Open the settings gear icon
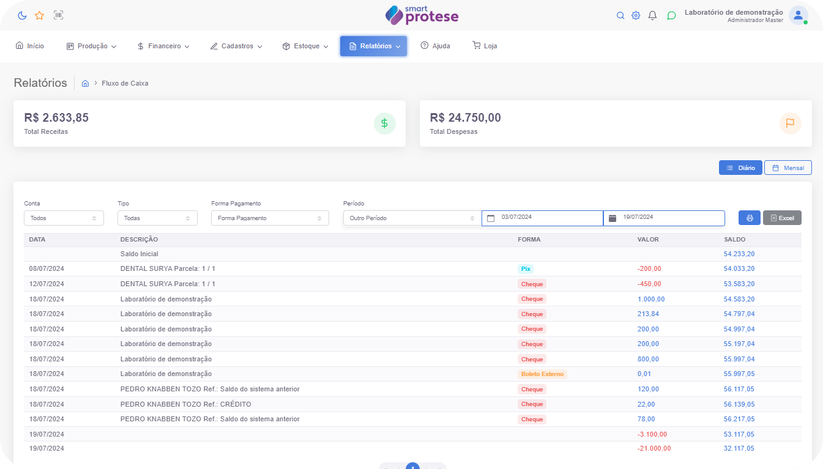This screenshot has width=823, height=469. 636,15
